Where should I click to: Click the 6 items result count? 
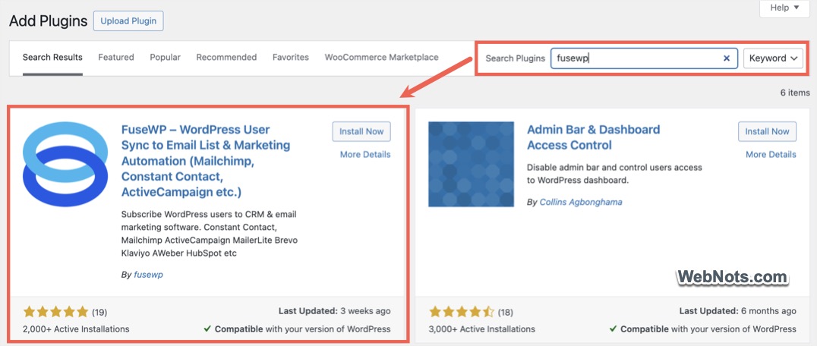795,93
